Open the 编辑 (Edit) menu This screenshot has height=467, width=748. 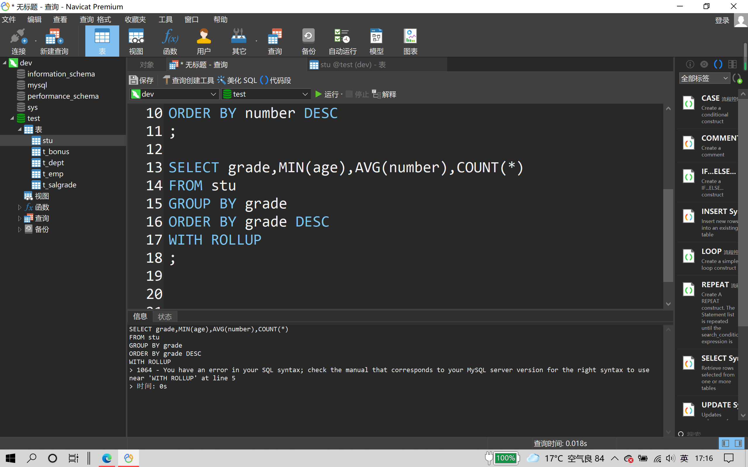(x=34, y=20)
